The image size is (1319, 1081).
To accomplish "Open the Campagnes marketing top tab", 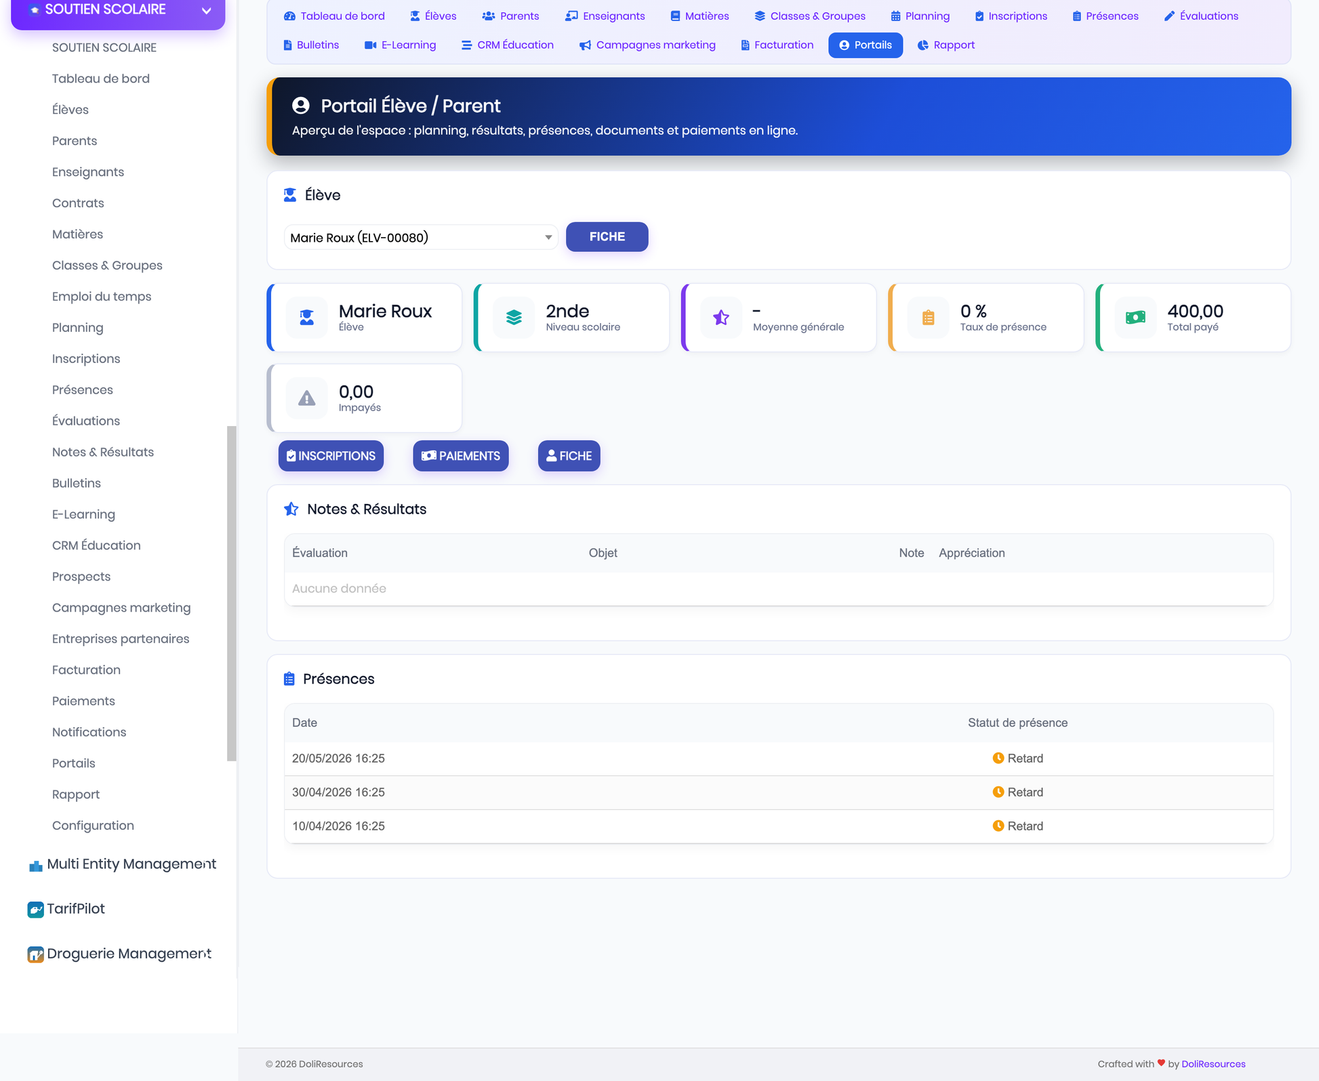I will point(647,45).
